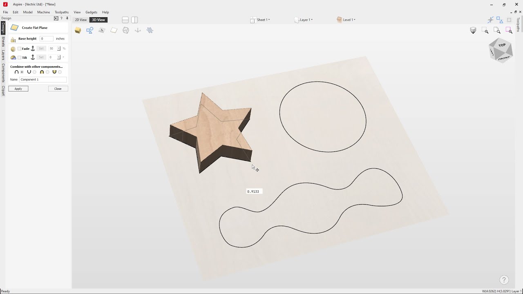Viewport: 523px width, 294px height.
Task: Select the Add combine mode radio button
Action: (x=22, y=72)
